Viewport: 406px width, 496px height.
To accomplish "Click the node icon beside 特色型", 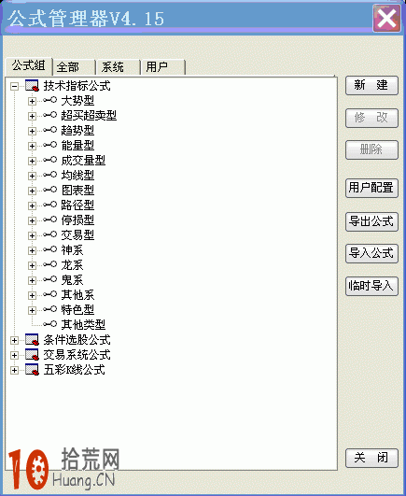I will point(49,309).
